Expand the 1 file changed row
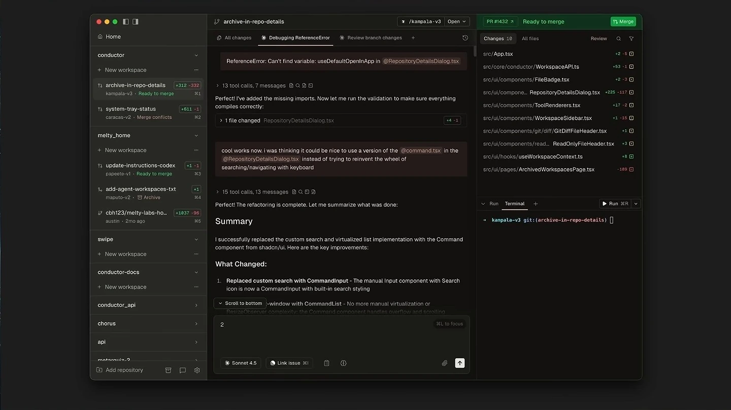 [341, 120]
